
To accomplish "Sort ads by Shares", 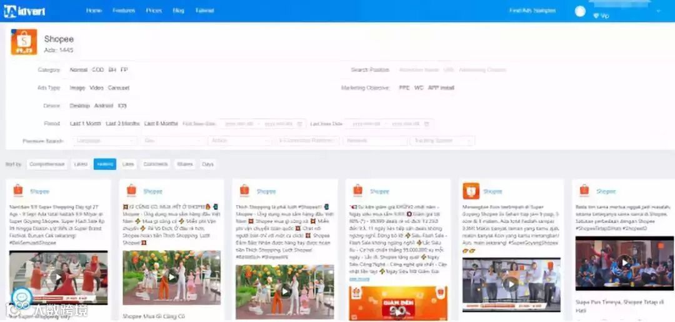I will click(x=184, y=164).
